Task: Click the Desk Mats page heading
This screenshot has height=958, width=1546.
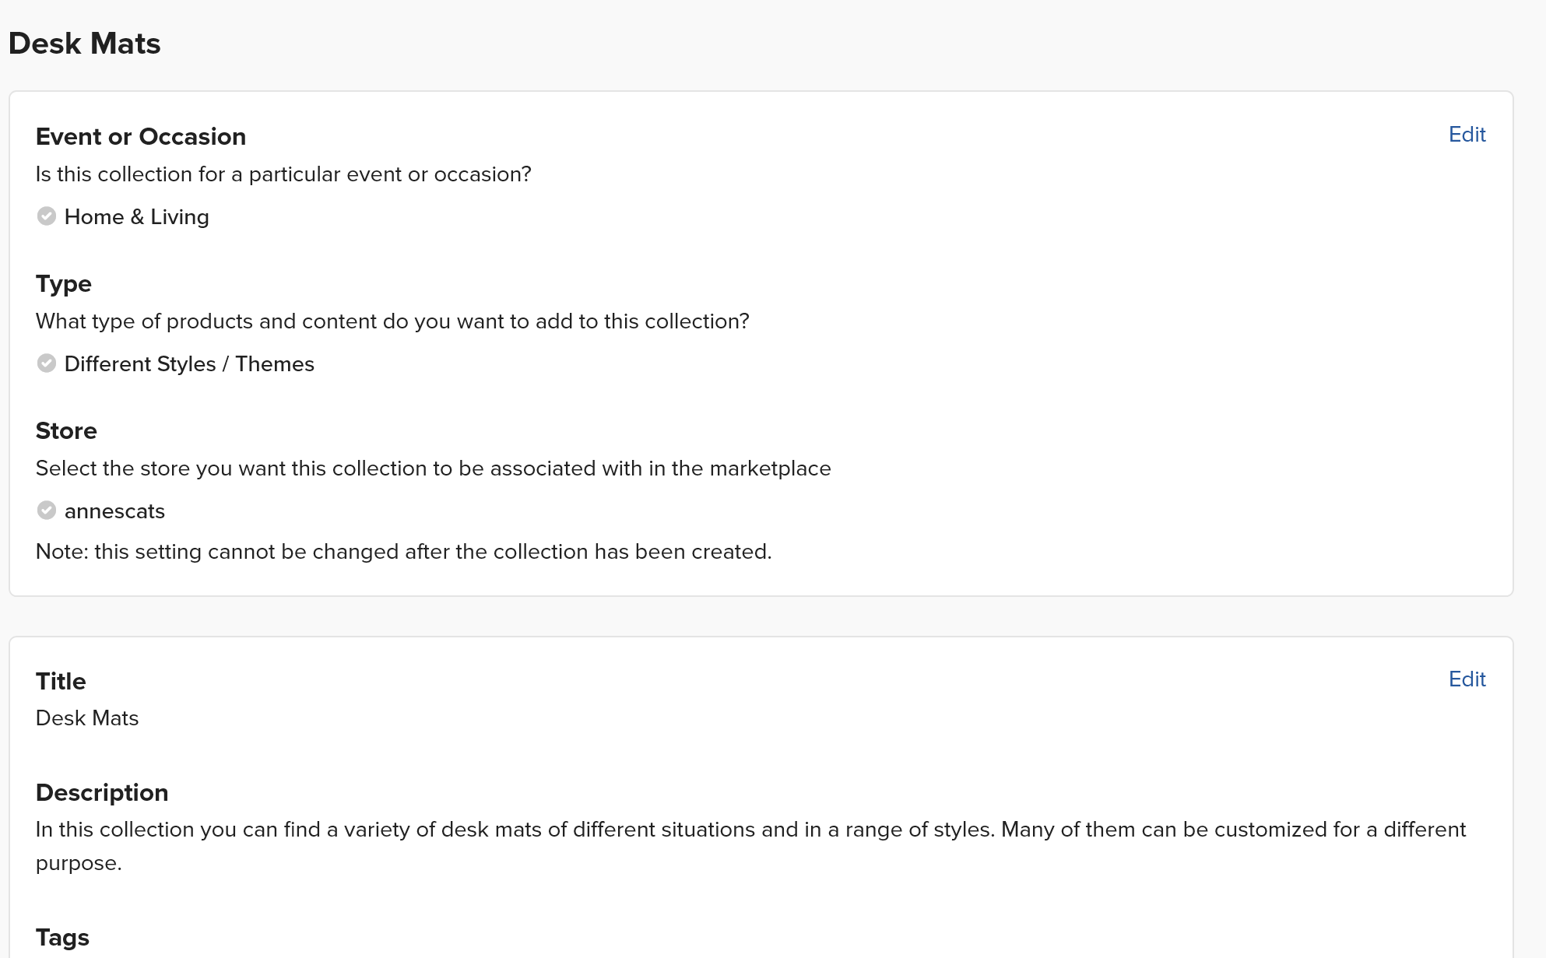Action: (x=85, y=44)
